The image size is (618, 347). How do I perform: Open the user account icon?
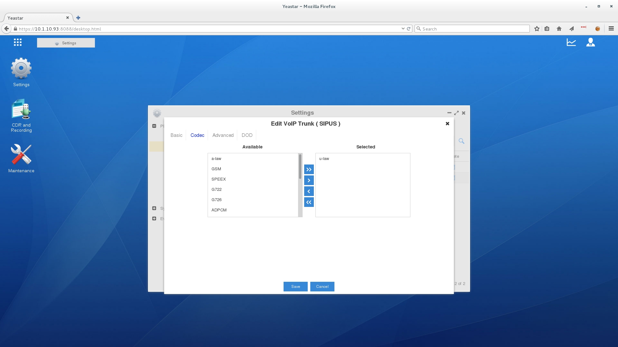coord(591,42)
